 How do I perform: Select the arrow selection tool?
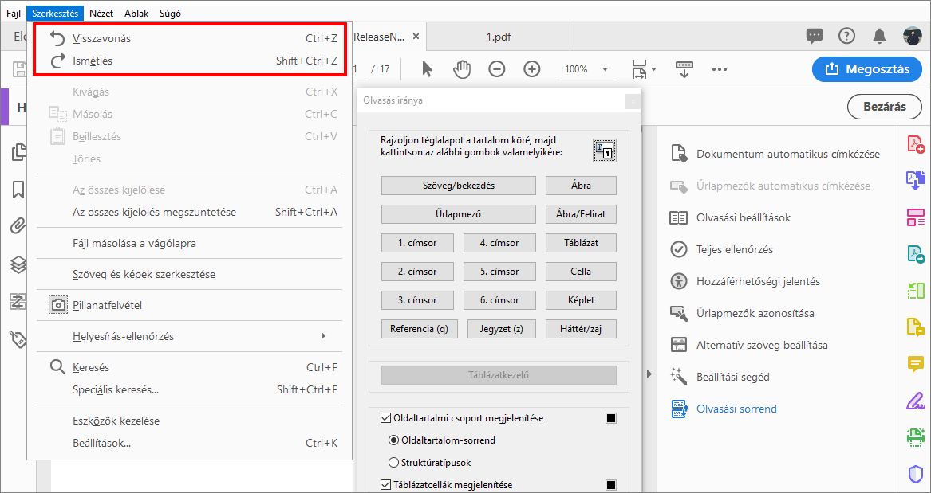pos(427,69)
